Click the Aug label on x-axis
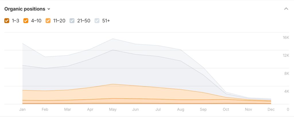The image size is (294, 118). [x=181, y=109]
